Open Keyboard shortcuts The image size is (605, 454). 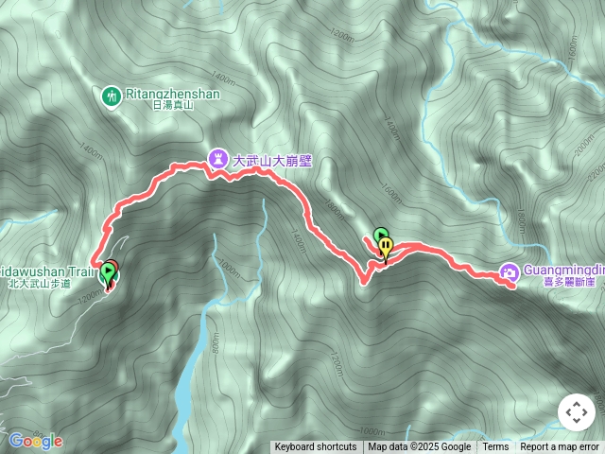click(316, 447)
